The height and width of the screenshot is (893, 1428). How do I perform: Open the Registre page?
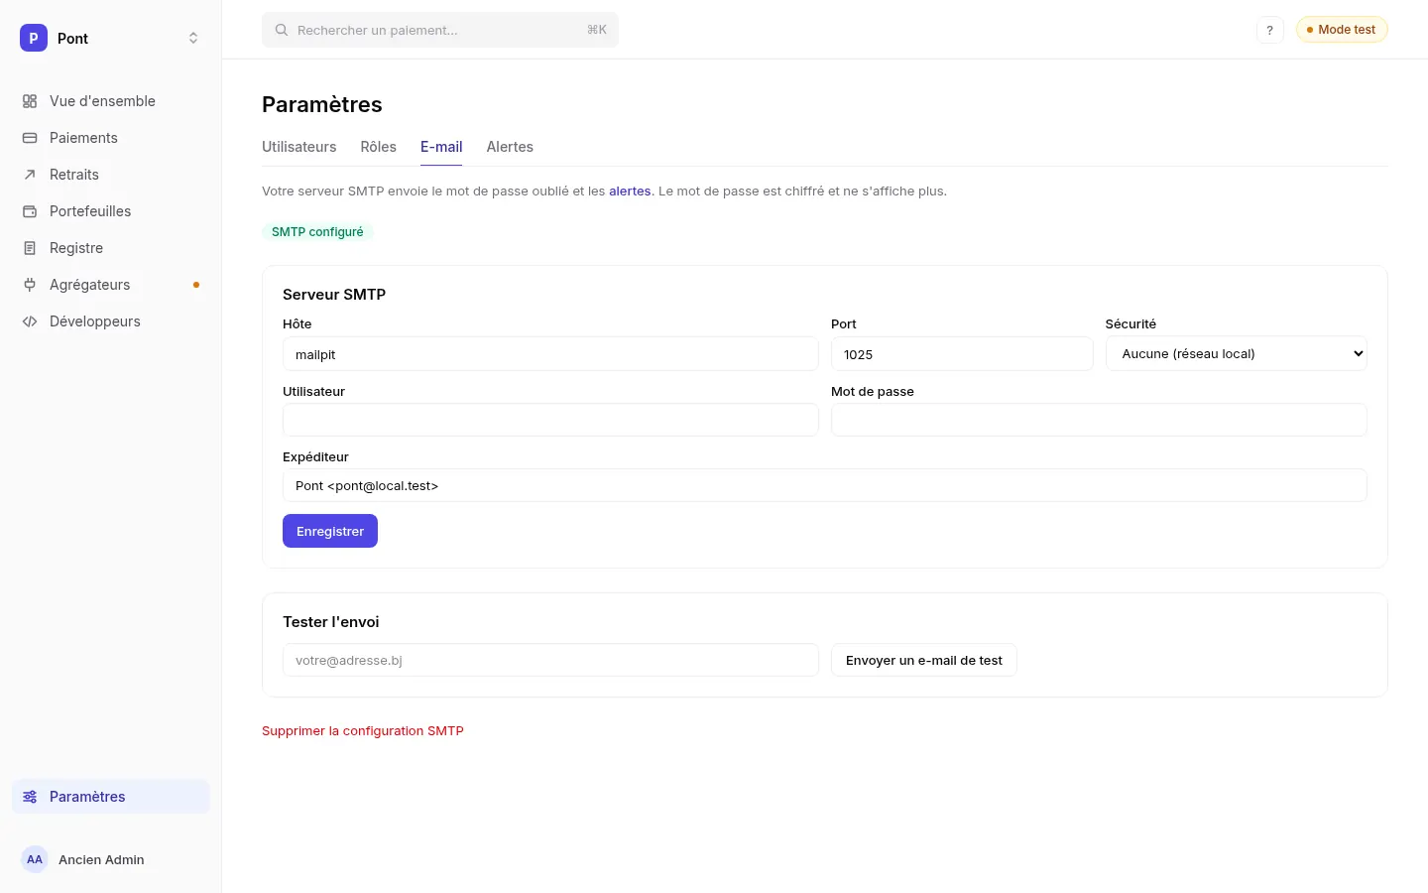coord(111,248)
